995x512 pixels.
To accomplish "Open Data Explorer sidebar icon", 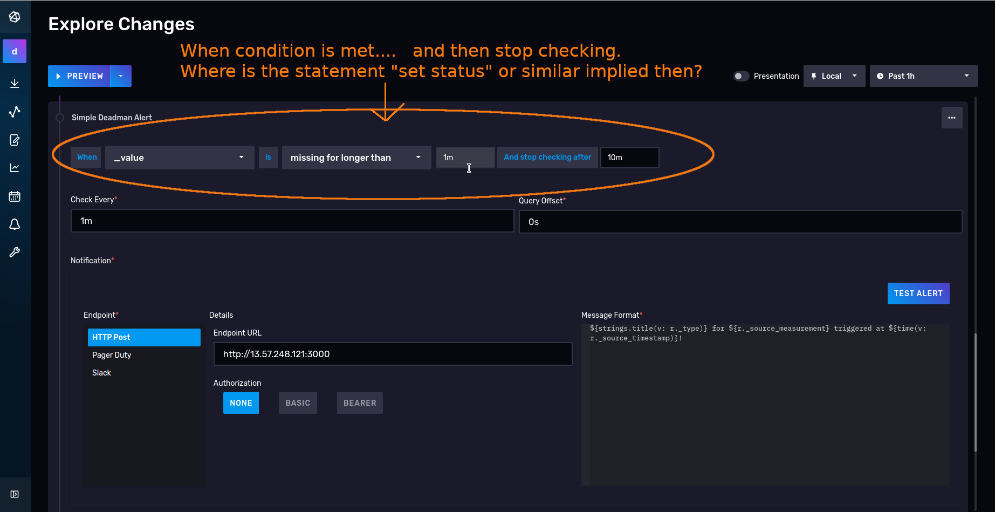I will (15, 112).
